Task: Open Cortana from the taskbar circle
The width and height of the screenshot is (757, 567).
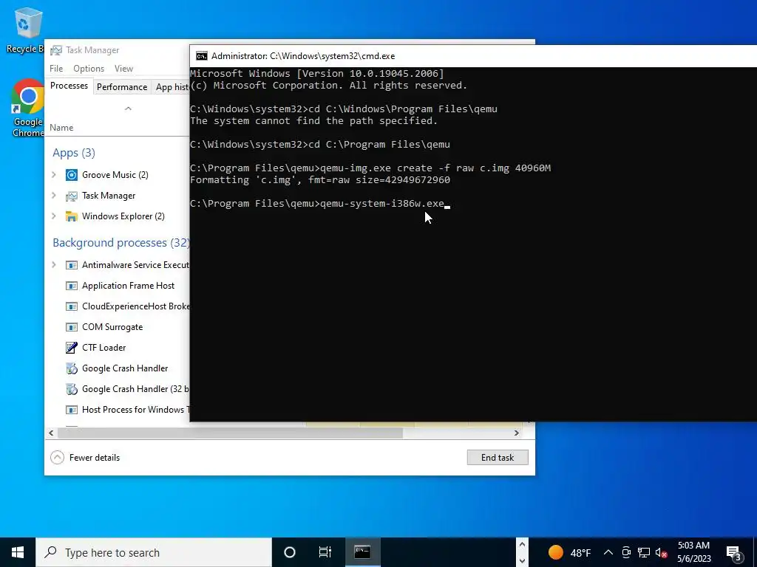Action: click(290, 552)
